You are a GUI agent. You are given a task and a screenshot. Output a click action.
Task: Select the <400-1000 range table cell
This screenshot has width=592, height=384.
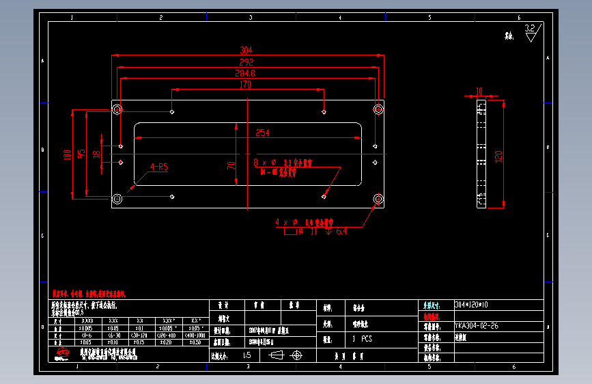coord(195,335)
